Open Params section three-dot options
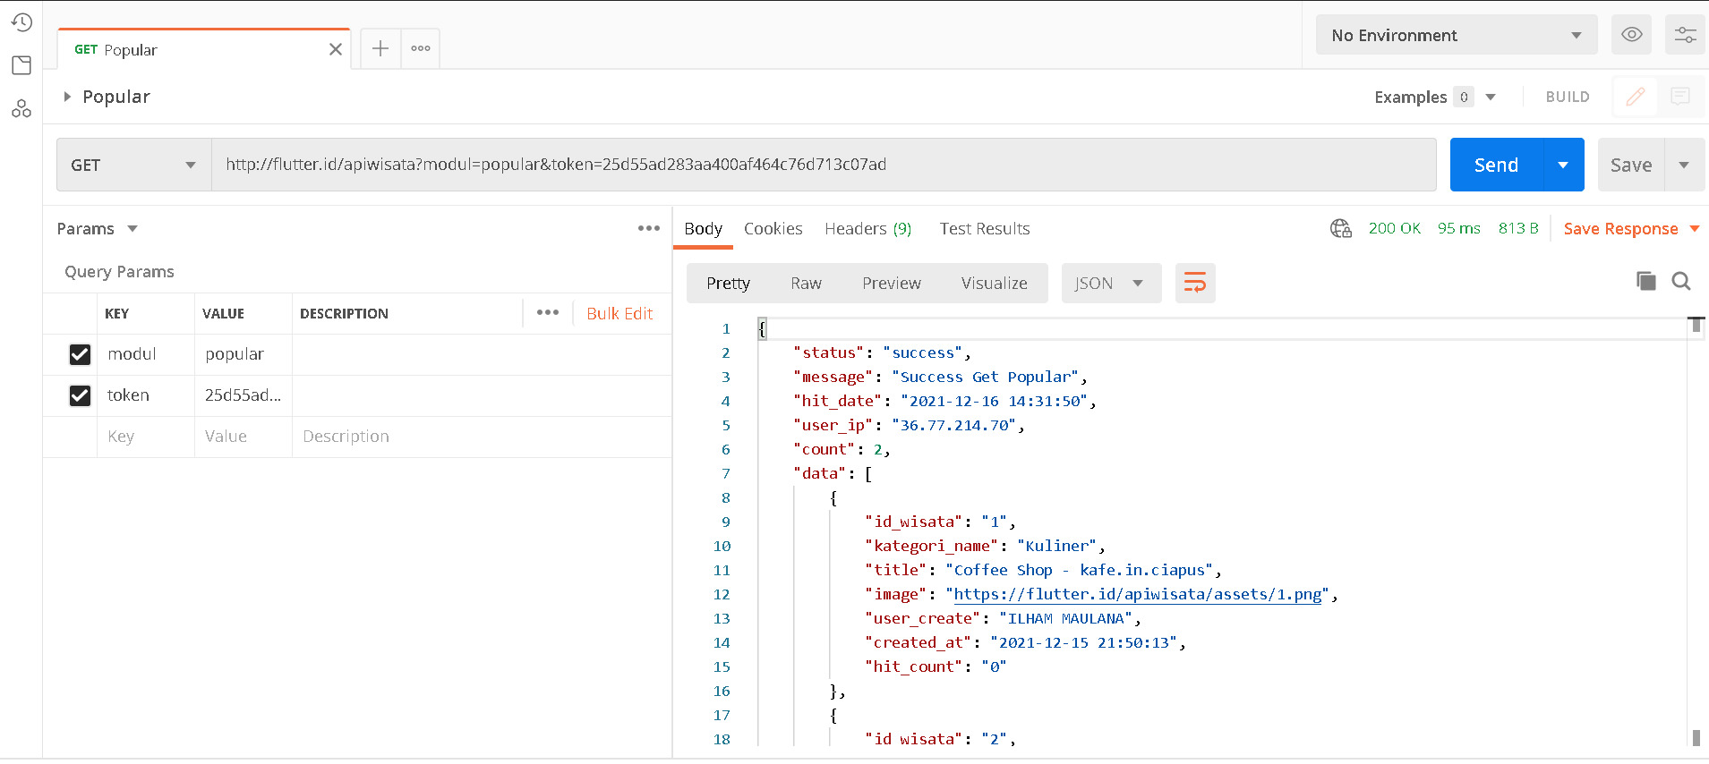The image size is (1709, 764). point(649,228)
